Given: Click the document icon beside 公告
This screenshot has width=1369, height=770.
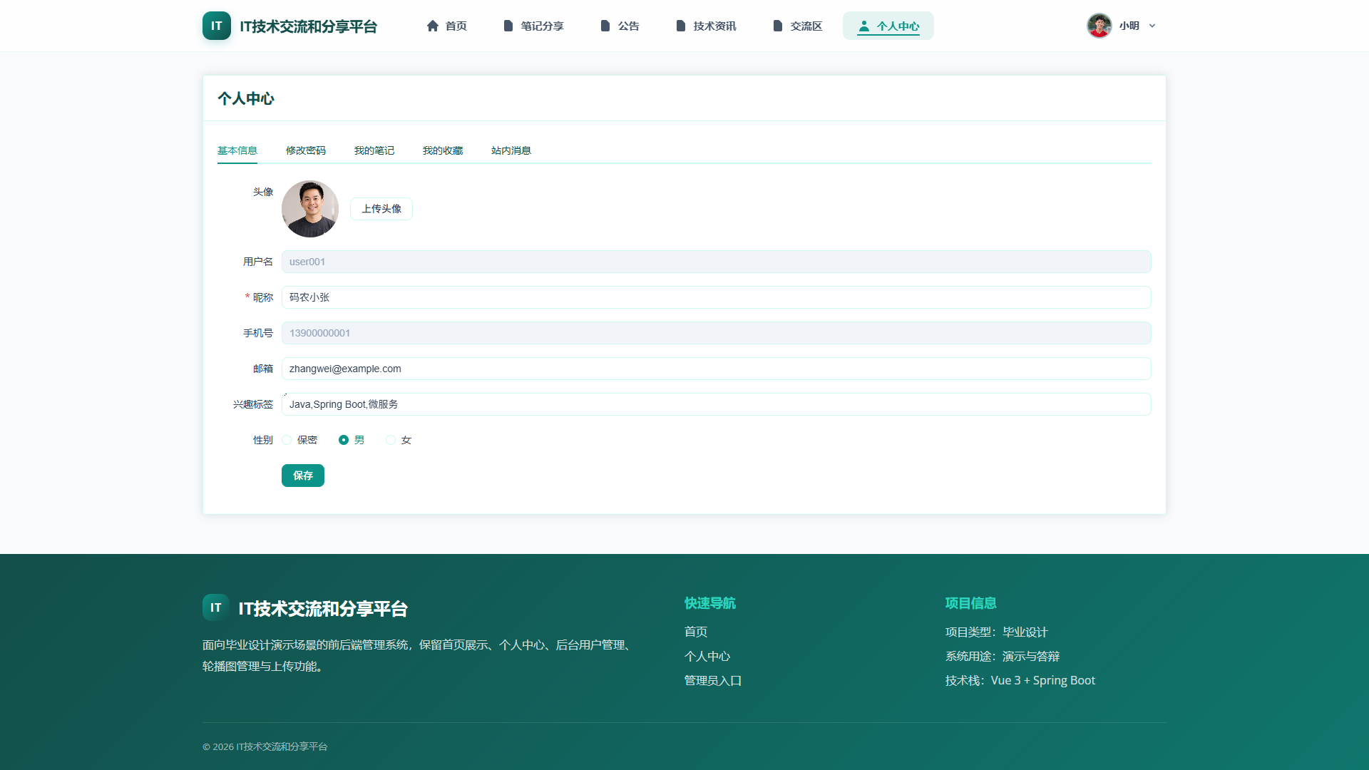Looking at the screenshot, I should (x=605, y=26).
